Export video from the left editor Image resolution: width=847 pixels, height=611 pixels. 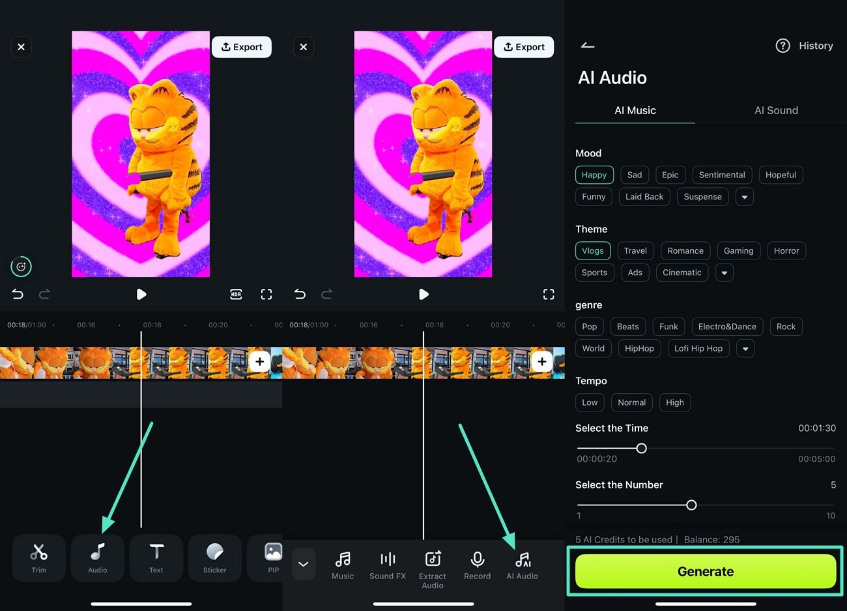coord(242,47)
